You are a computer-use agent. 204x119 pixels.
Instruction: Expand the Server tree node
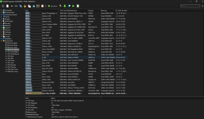[1, 17]
